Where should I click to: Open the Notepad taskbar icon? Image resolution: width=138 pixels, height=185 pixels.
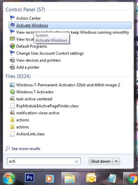point(111,178)
